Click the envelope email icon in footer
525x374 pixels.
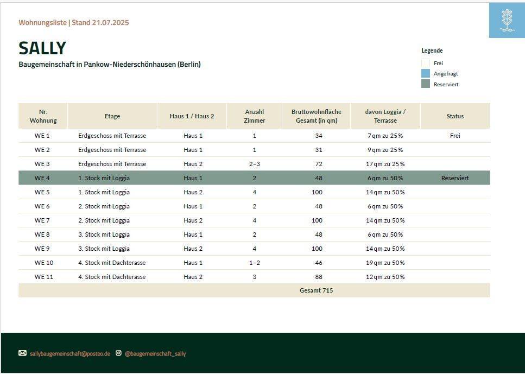pyautogui.click(x=22, y=353)
